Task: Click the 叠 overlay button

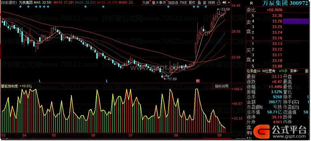Action: pyautogui.click(x=199, y=3)
